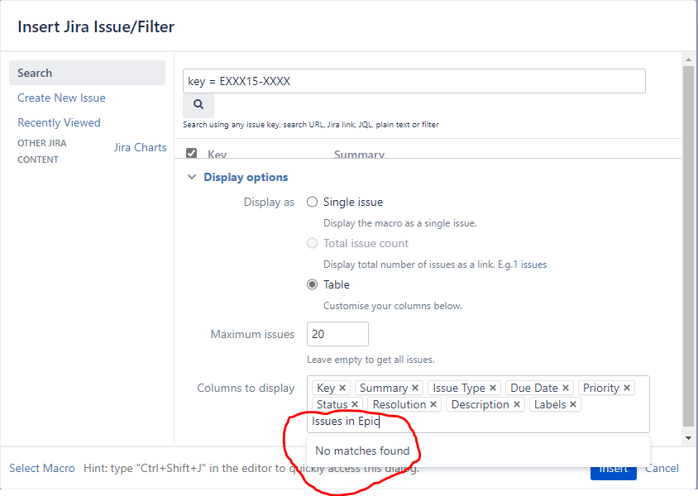Remove the Resolution column tag
This screenshot has height=496, width=698.
(433, 404)
